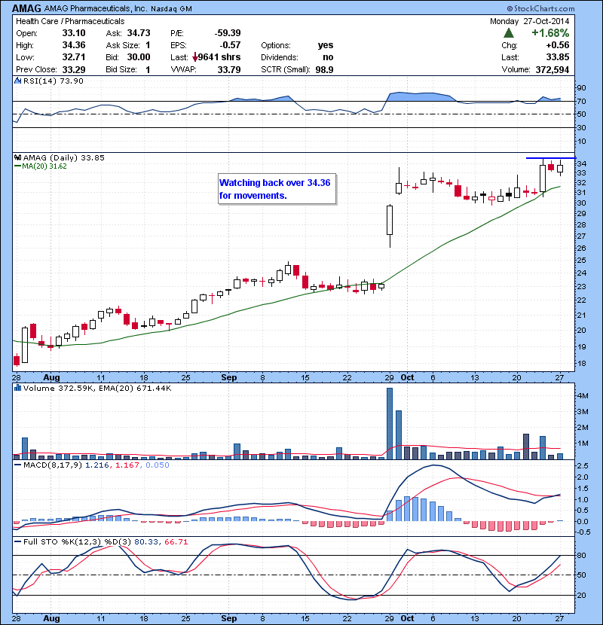Click the MA(20) 31.62 legend label
The height and width of the screenshot is (625, 603).
(x=44, y=166)
